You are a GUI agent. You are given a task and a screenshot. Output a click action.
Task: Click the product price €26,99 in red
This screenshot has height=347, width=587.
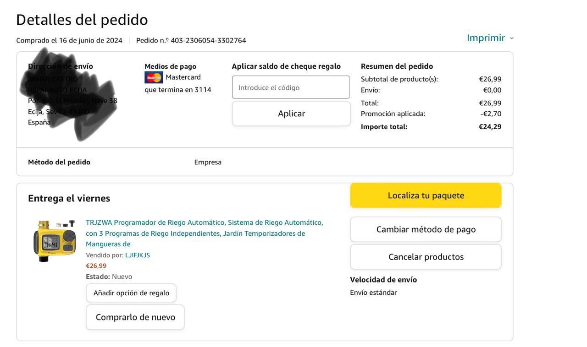(x=96, y=266)
